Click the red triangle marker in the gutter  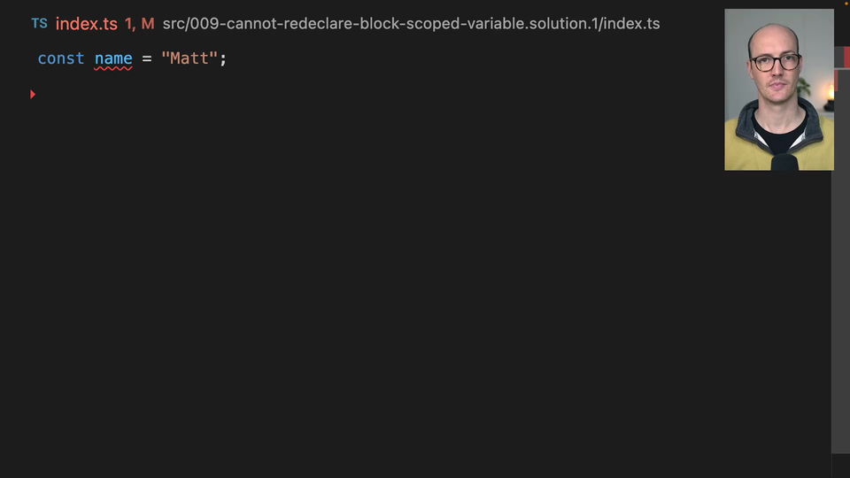click(33, 94)
